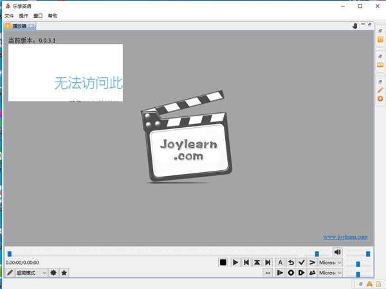Expand the lower Micros voice dropdown
386x289 pixels.
click(x=330, y=273)
